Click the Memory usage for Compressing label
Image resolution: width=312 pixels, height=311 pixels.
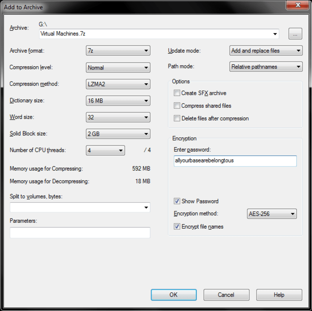click(x=46, y=169)
